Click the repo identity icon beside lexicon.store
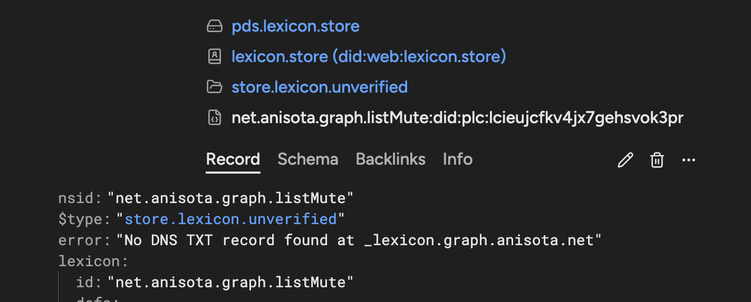This screenshot has width=751, height=302. [x=214, y=56]
